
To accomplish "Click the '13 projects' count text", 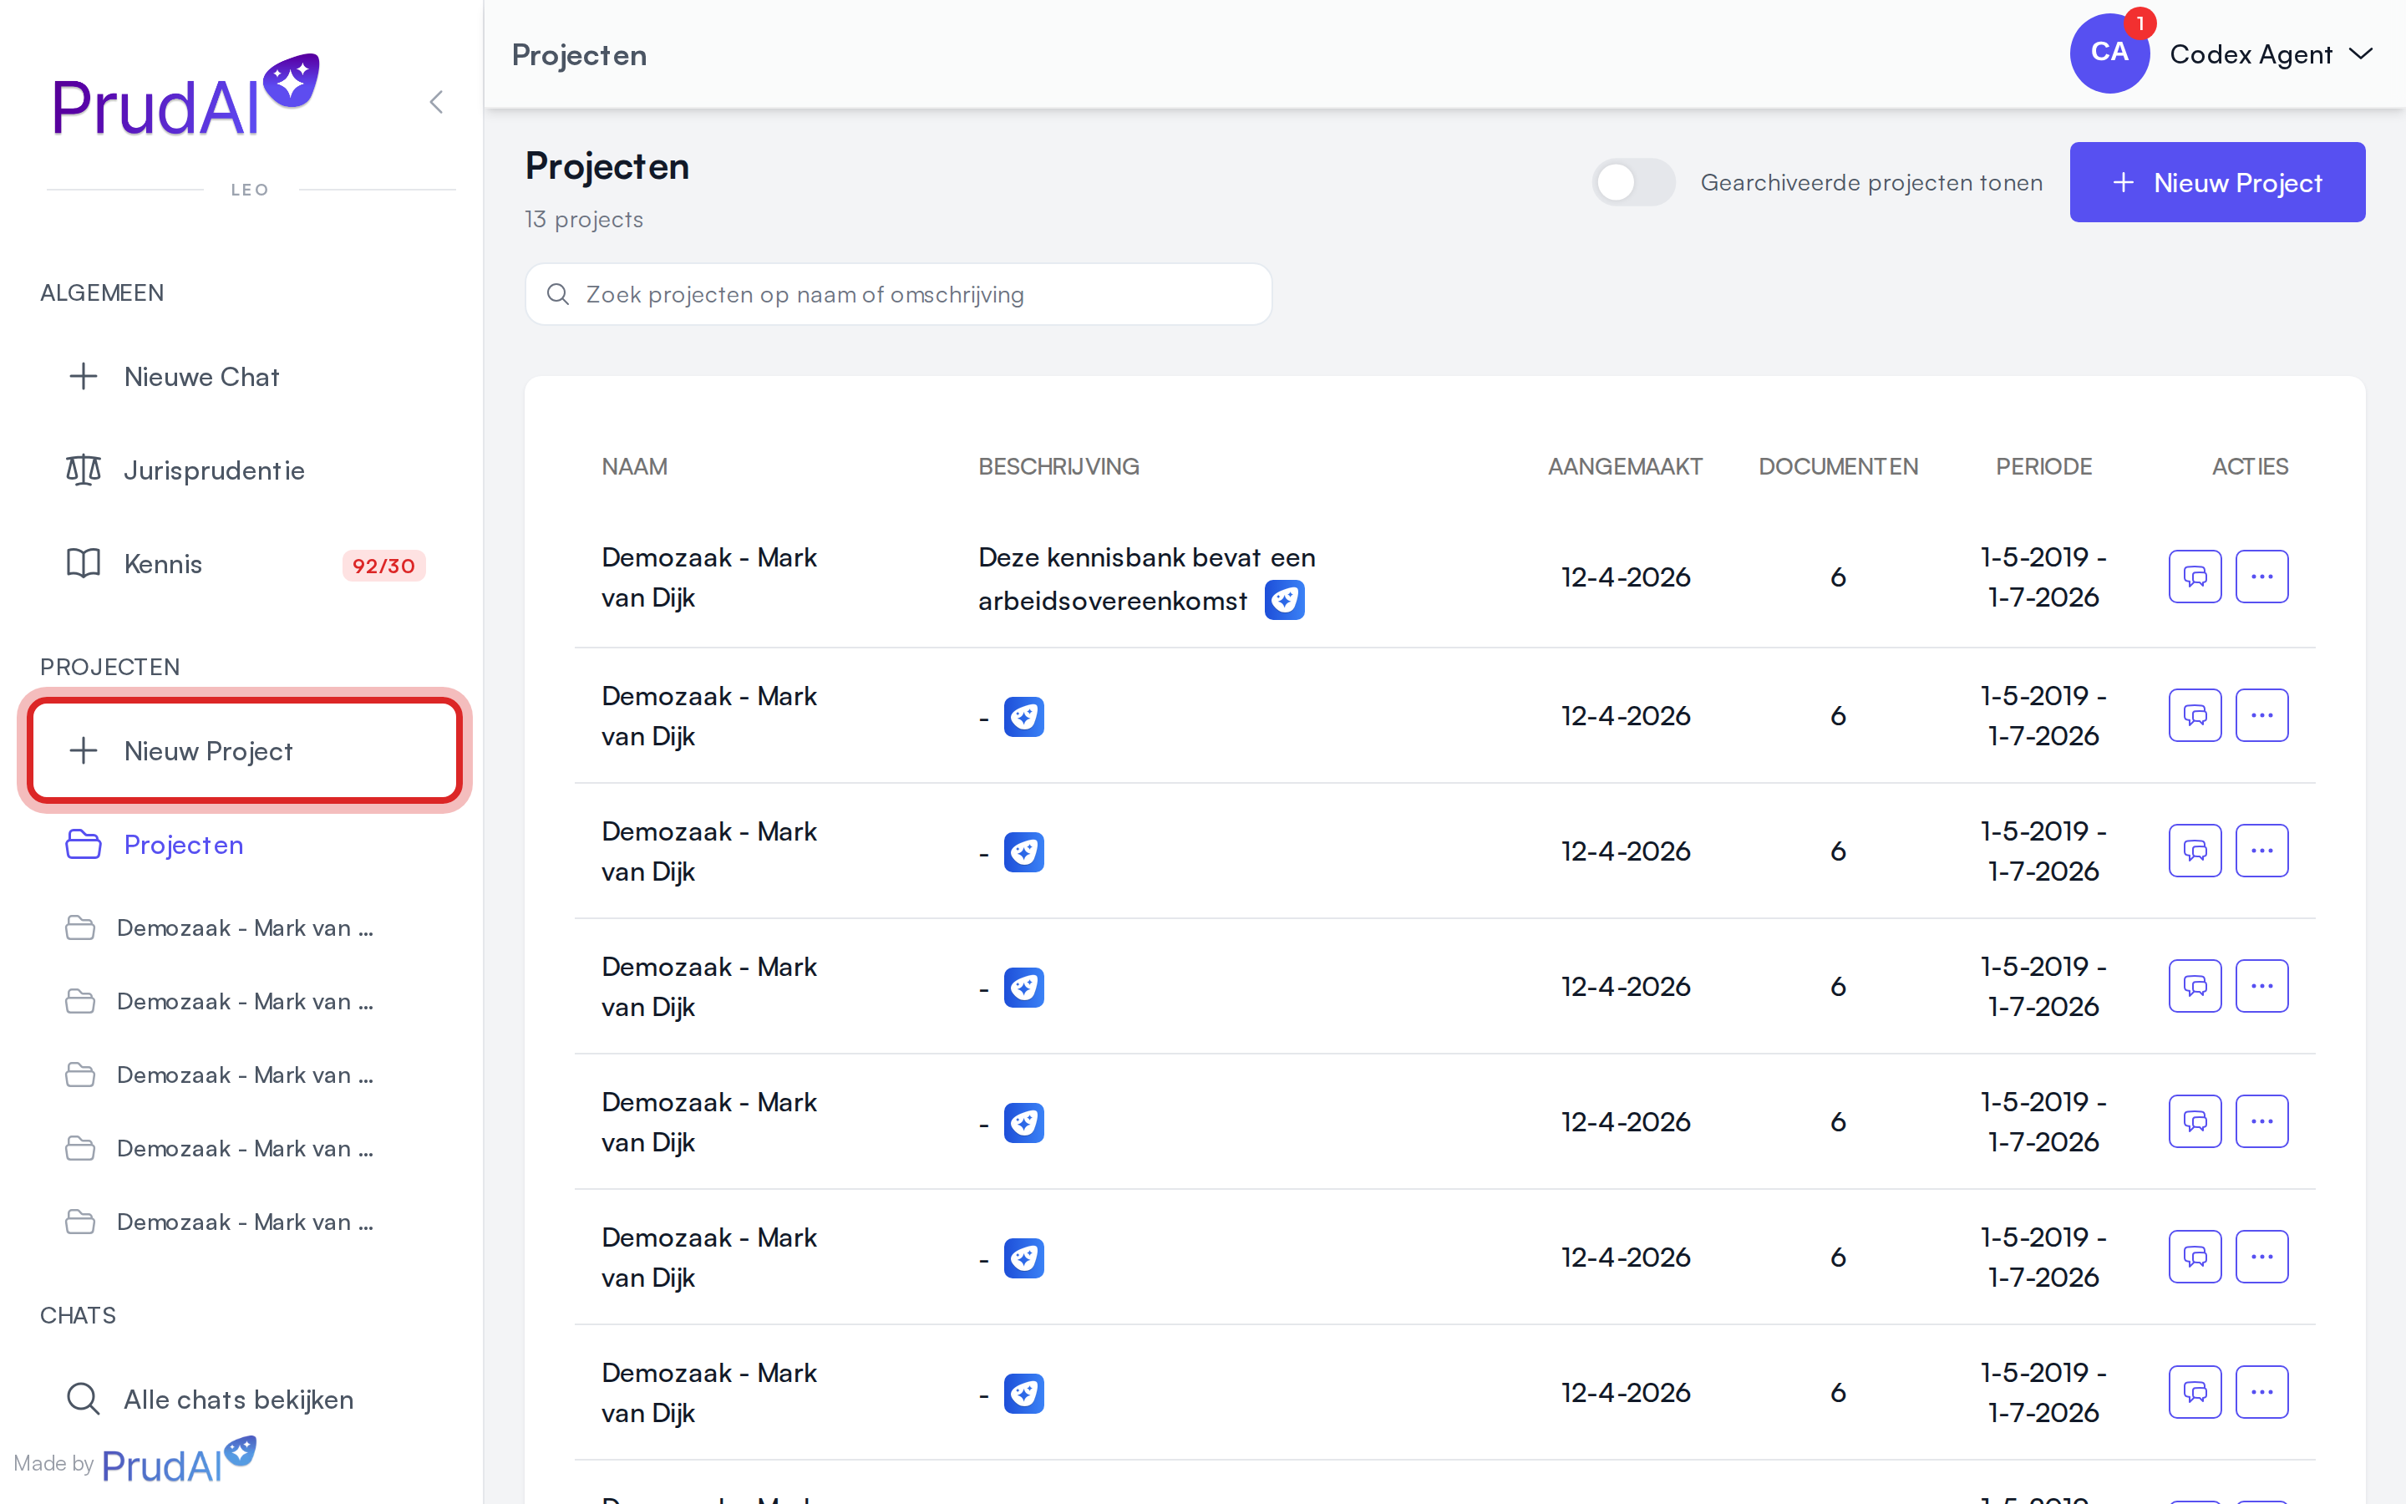I will click(584, 219).
